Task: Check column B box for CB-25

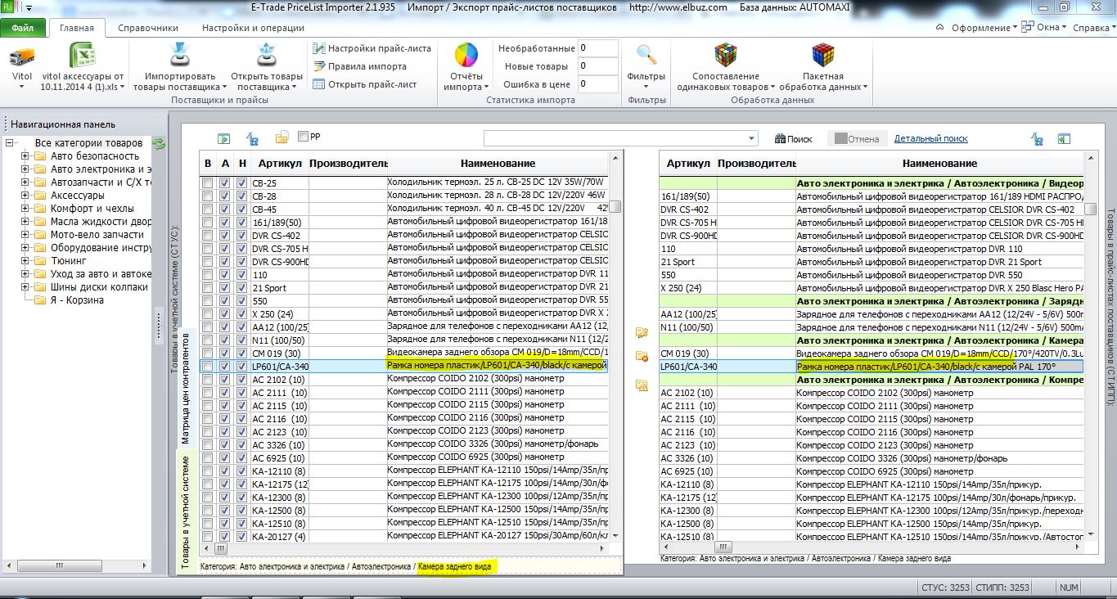Action: tap(208, 183)
